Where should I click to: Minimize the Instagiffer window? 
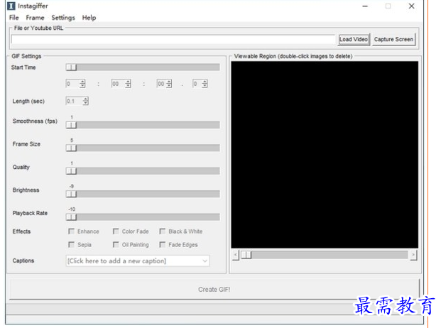(365, 6)
